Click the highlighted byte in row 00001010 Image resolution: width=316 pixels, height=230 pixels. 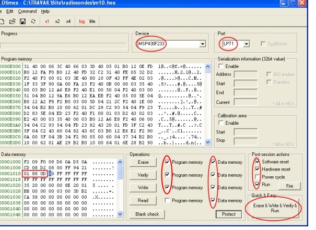click(x=50, y=174)
